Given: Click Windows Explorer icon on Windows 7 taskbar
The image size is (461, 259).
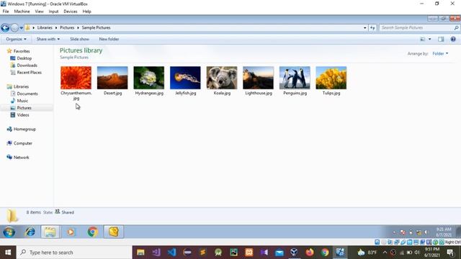Looking at the screenshot, I should [50, 232].
